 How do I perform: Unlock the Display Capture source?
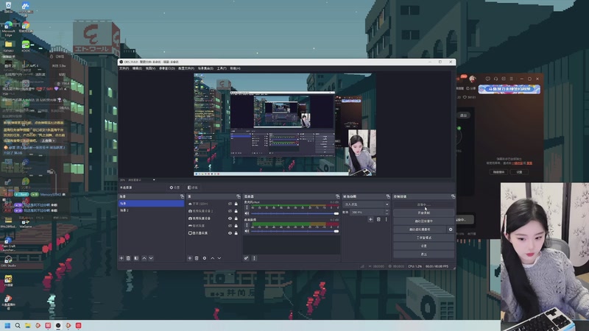pos(236,233)
